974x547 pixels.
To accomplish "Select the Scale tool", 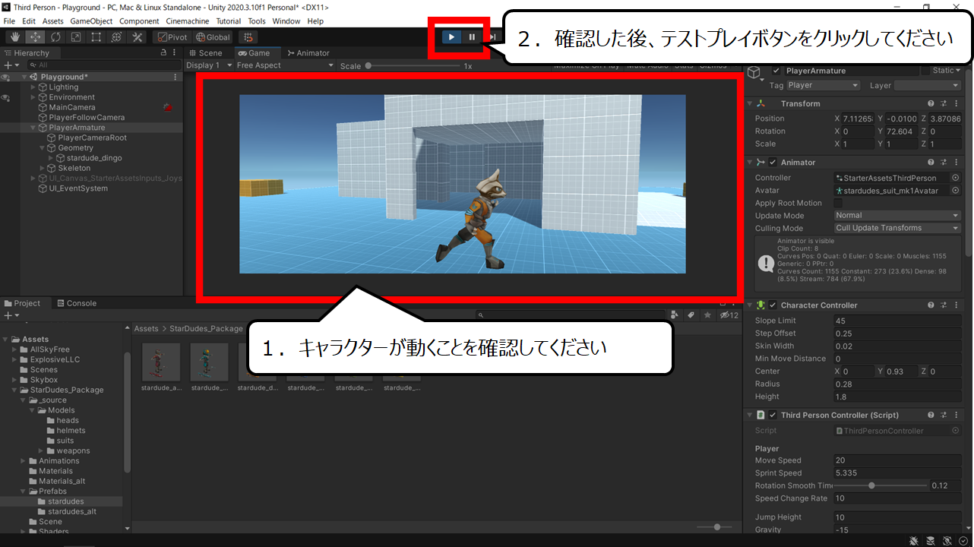I will tap(76, 37).
